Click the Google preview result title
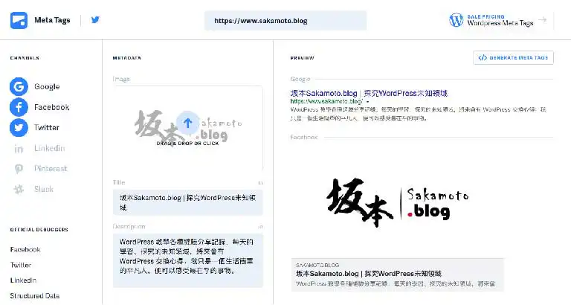The height and width of the screenshot is (305, 571). tap(369, 94)
